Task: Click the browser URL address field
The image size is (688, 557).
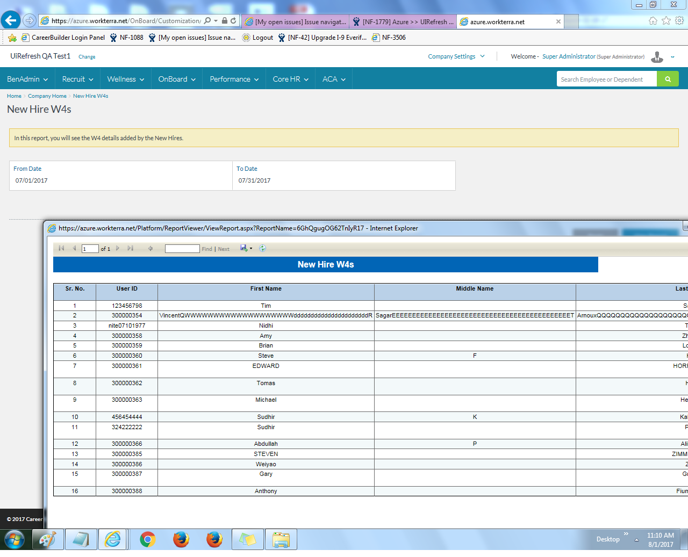Action: pyautogui.click(x=126, y=21)
